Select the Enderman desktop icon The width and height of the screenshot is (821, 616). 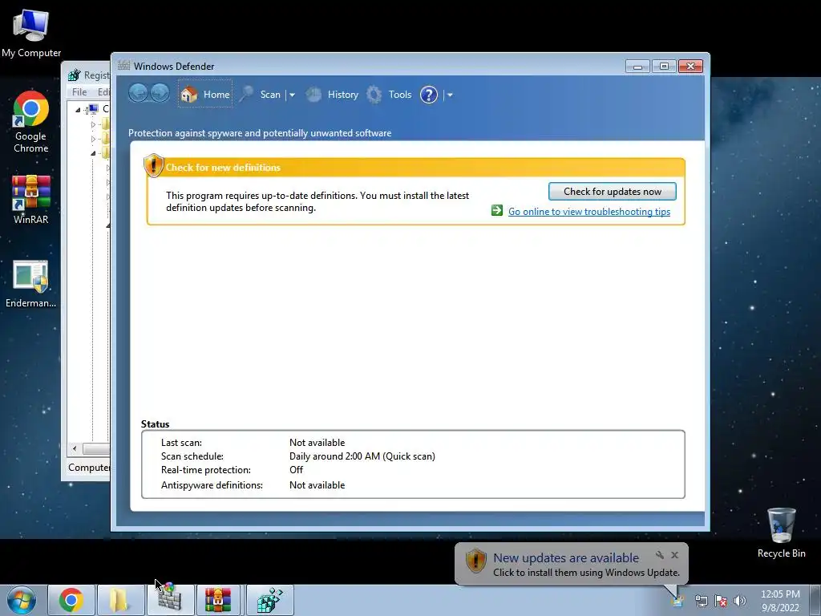click(30, 284)
